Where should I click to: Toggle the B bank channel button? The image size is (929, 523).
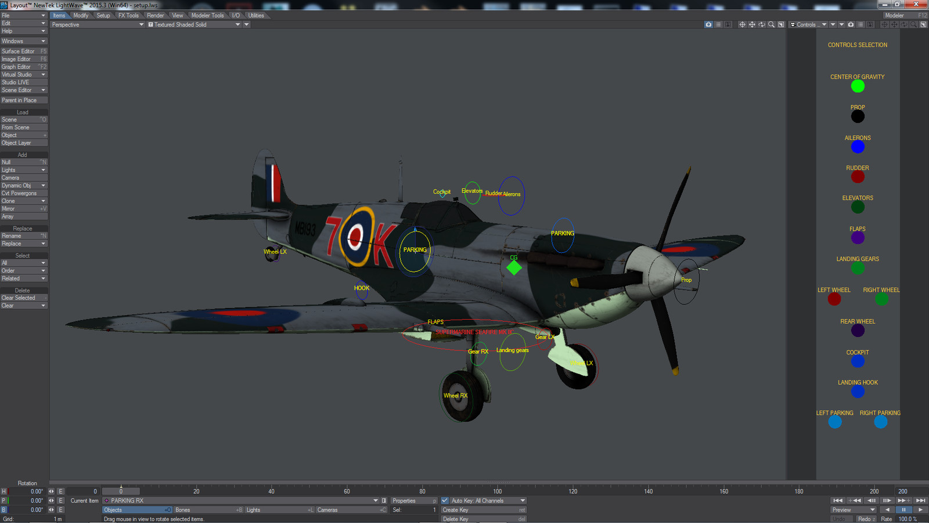tap(4, 510)
